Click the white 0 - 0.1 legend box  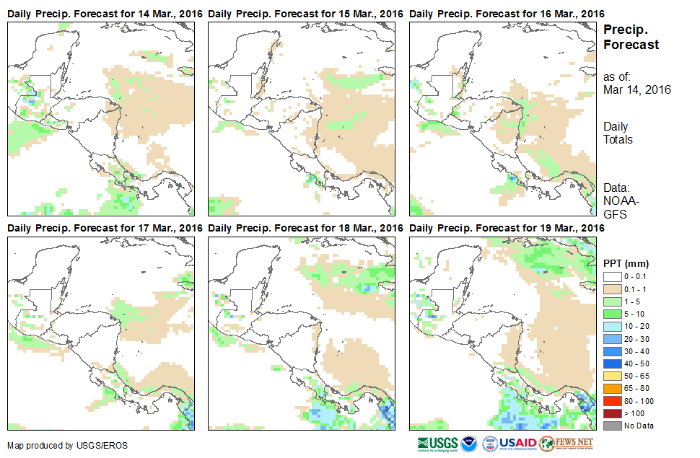tap(612, 276)
